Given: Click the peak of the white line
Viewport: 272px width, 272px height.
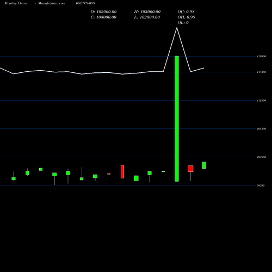Looking at the screenshot, I should click(x=177, y=28).
